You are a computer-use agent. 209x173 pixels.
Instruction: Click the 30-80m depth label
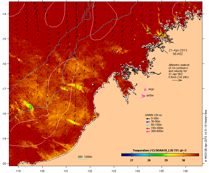tap(155, 122)
